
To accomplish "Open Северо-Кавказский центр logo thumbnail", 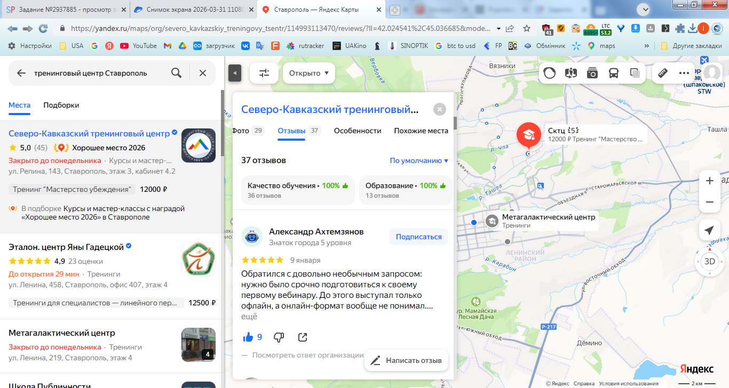I will pyautogui.click(x=199, y=145).
